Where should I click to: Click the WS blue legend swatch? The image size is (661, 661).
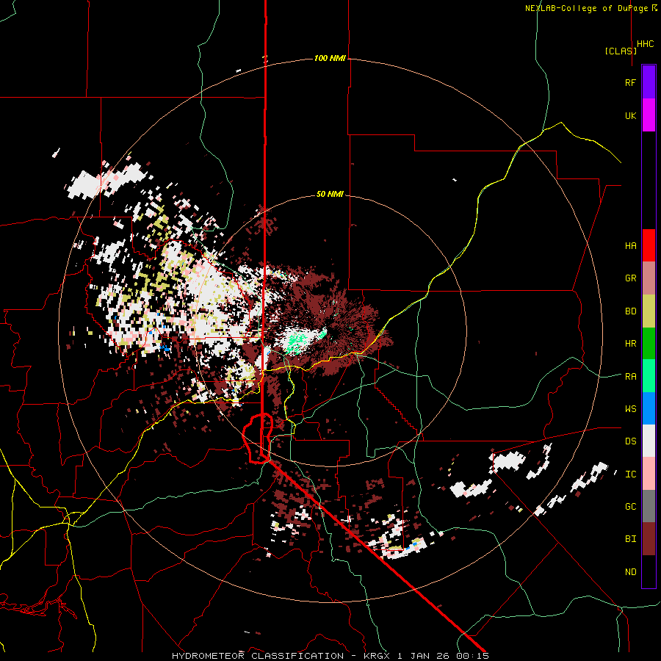tap(649, 408)
